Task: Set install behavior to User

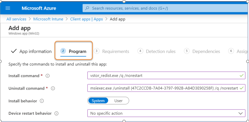Action: pos(119,101)
